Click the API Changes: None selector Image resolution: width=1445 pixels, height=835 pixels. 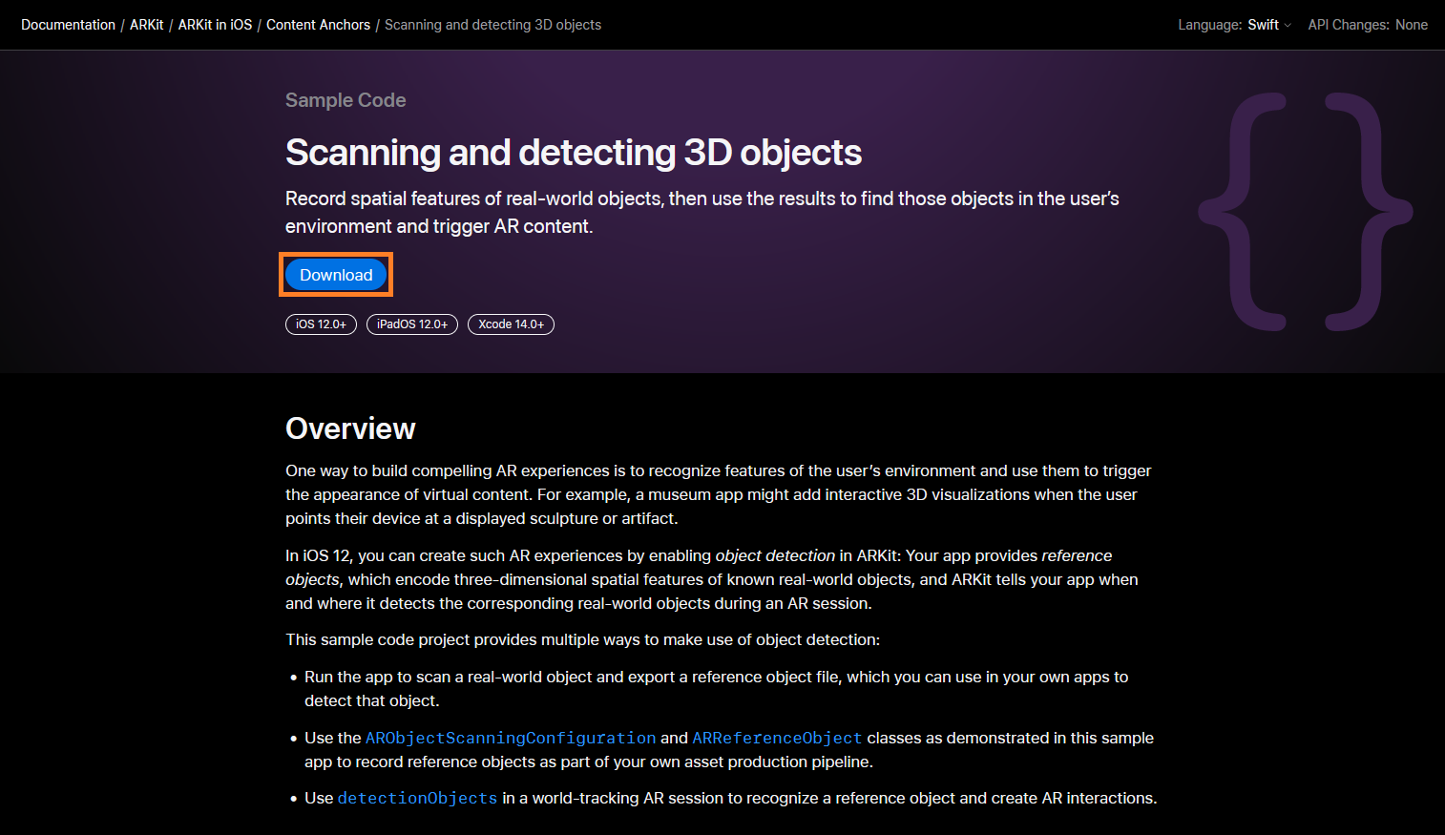click(x=1367, y=25)
